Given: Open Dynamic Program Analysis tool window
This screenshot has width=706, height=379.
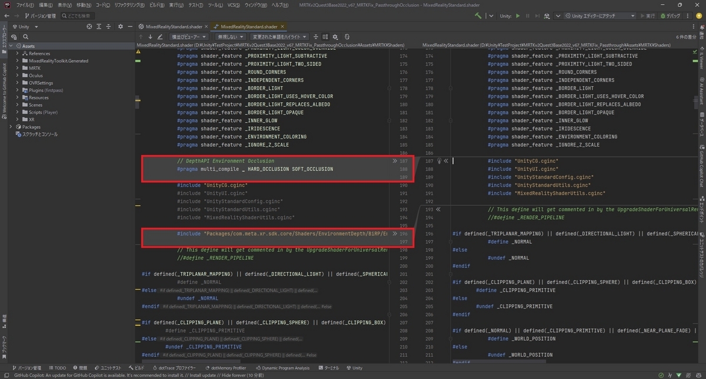Looking at the screenshot, I should (x=282, y=368).
